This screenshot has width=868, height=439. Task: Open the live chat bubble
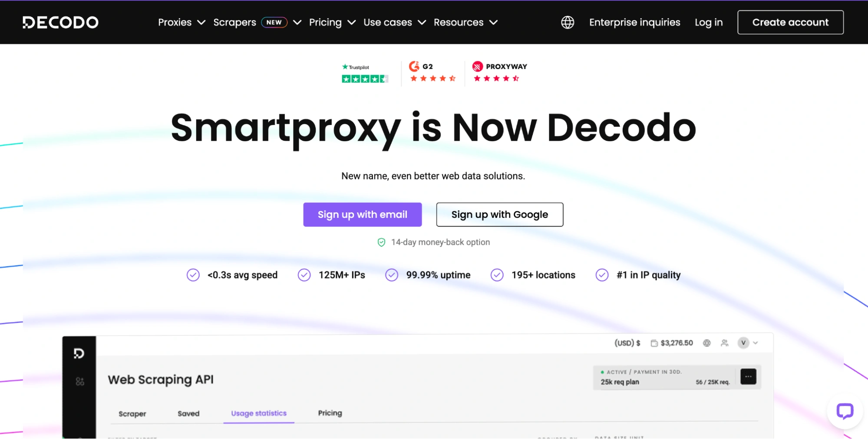845,412
